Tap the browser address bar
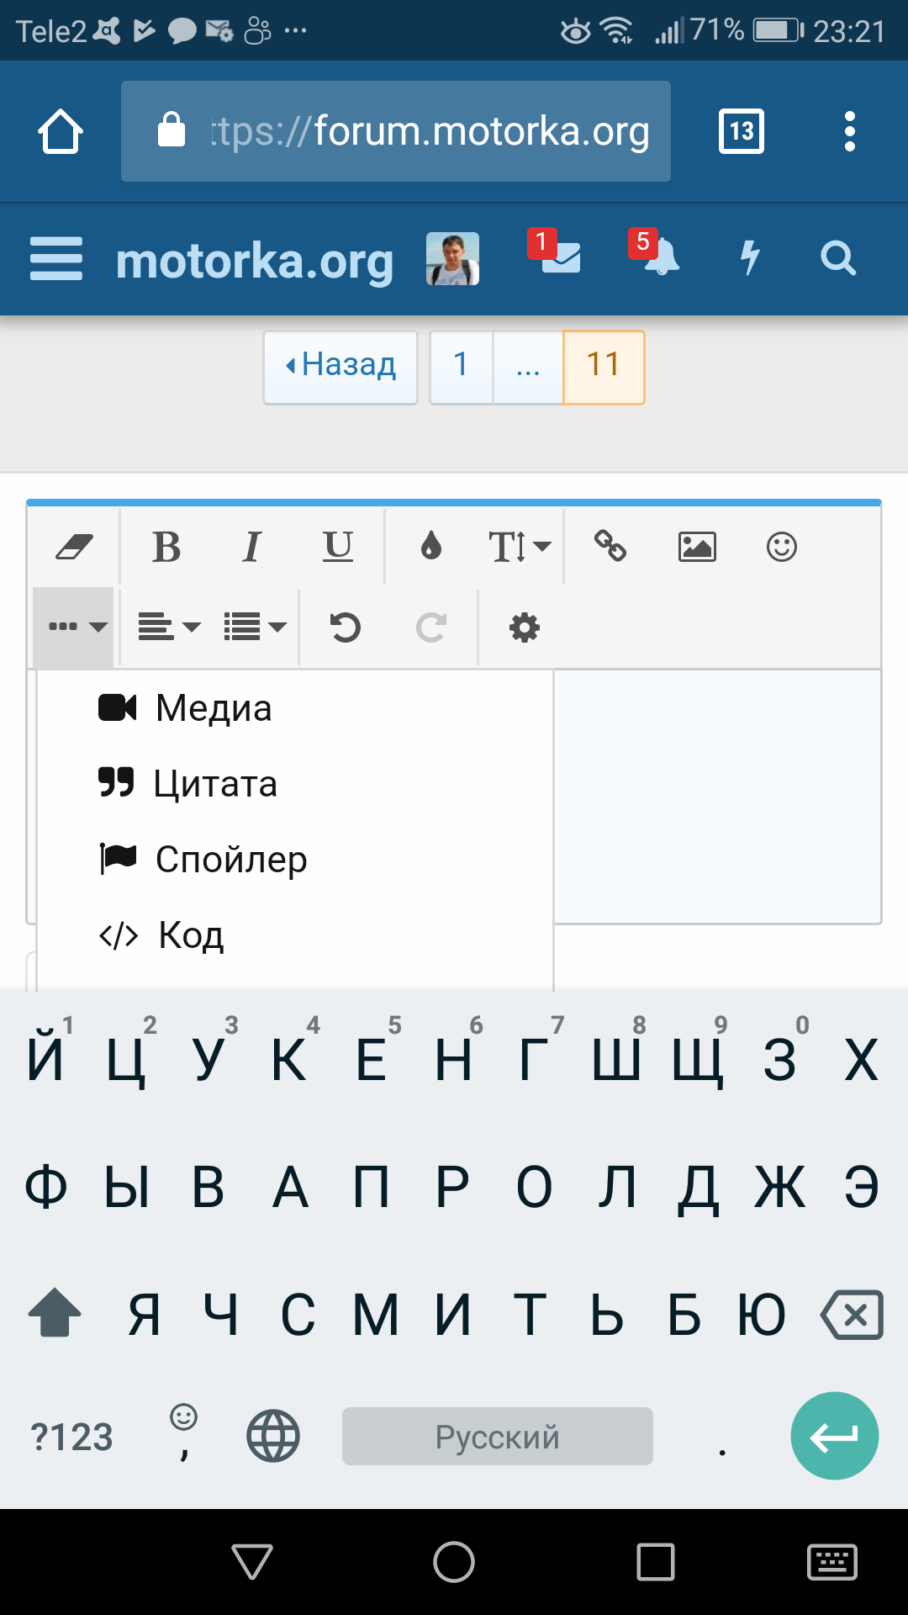This screenshot has height=1615, width=908. click(396, 131)
